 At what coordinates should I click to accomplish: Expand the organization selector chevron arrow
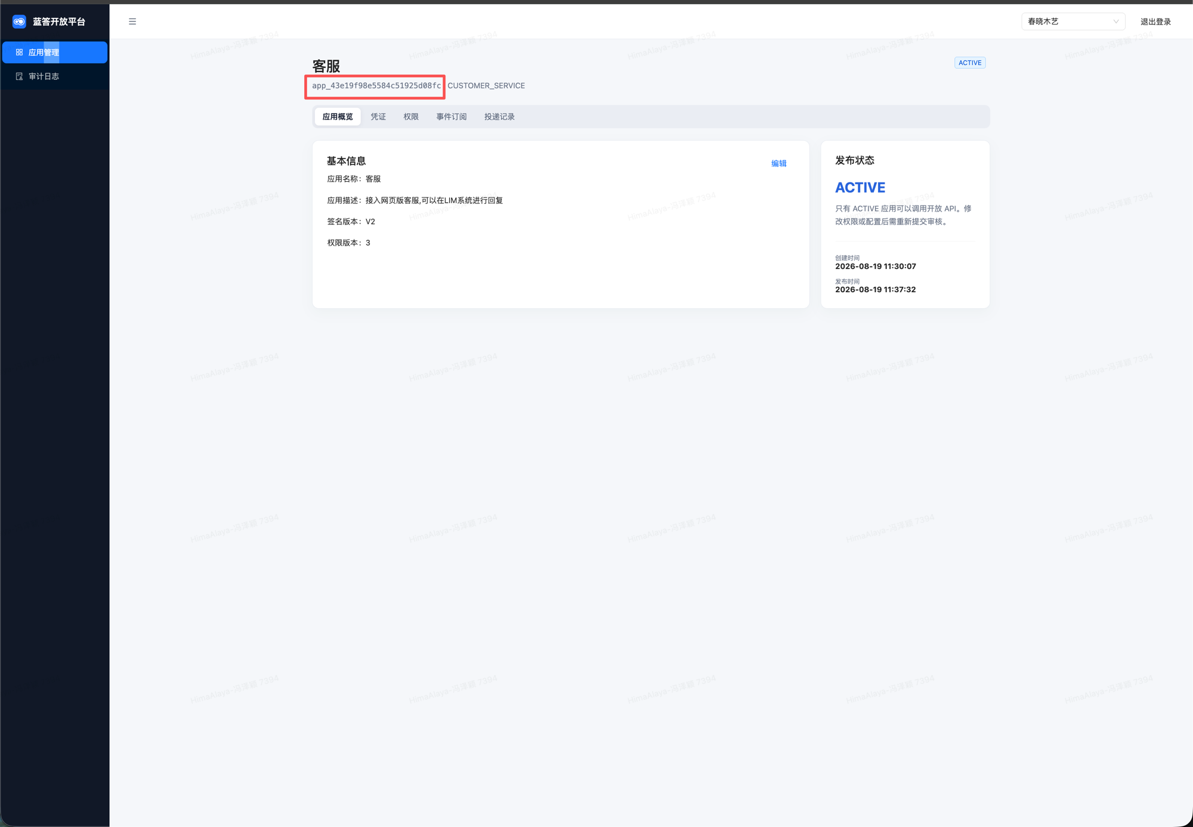tap(1115, 21)
